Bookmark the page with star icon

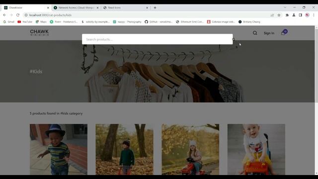pyautogui.click(x=279, y=15)
